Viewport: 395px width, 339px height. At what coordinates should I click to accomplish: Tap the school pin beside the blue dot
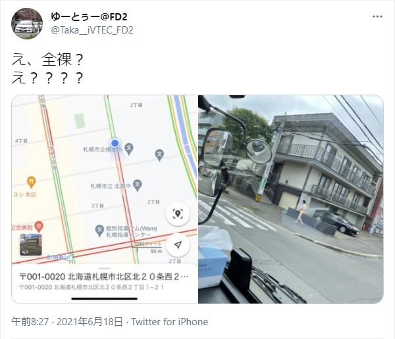[129, 149]
